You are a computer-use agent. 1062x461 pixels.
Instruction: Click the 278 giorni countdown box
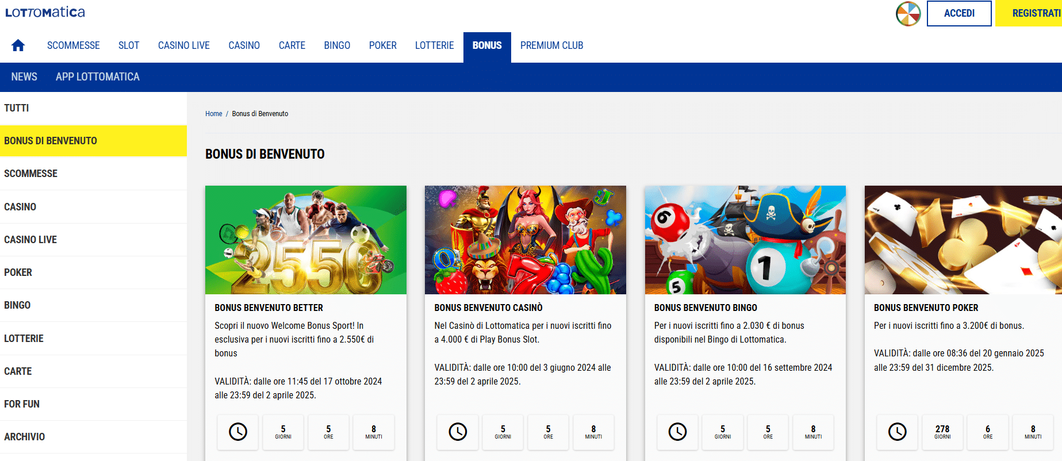[942, 432]
